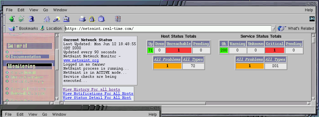Click the What's Related button text

[301, 29]
